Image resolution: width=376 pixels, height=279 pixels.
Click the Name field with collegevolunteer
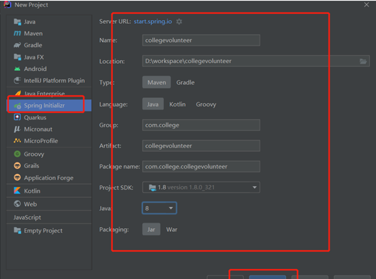[x=201, y=40]
